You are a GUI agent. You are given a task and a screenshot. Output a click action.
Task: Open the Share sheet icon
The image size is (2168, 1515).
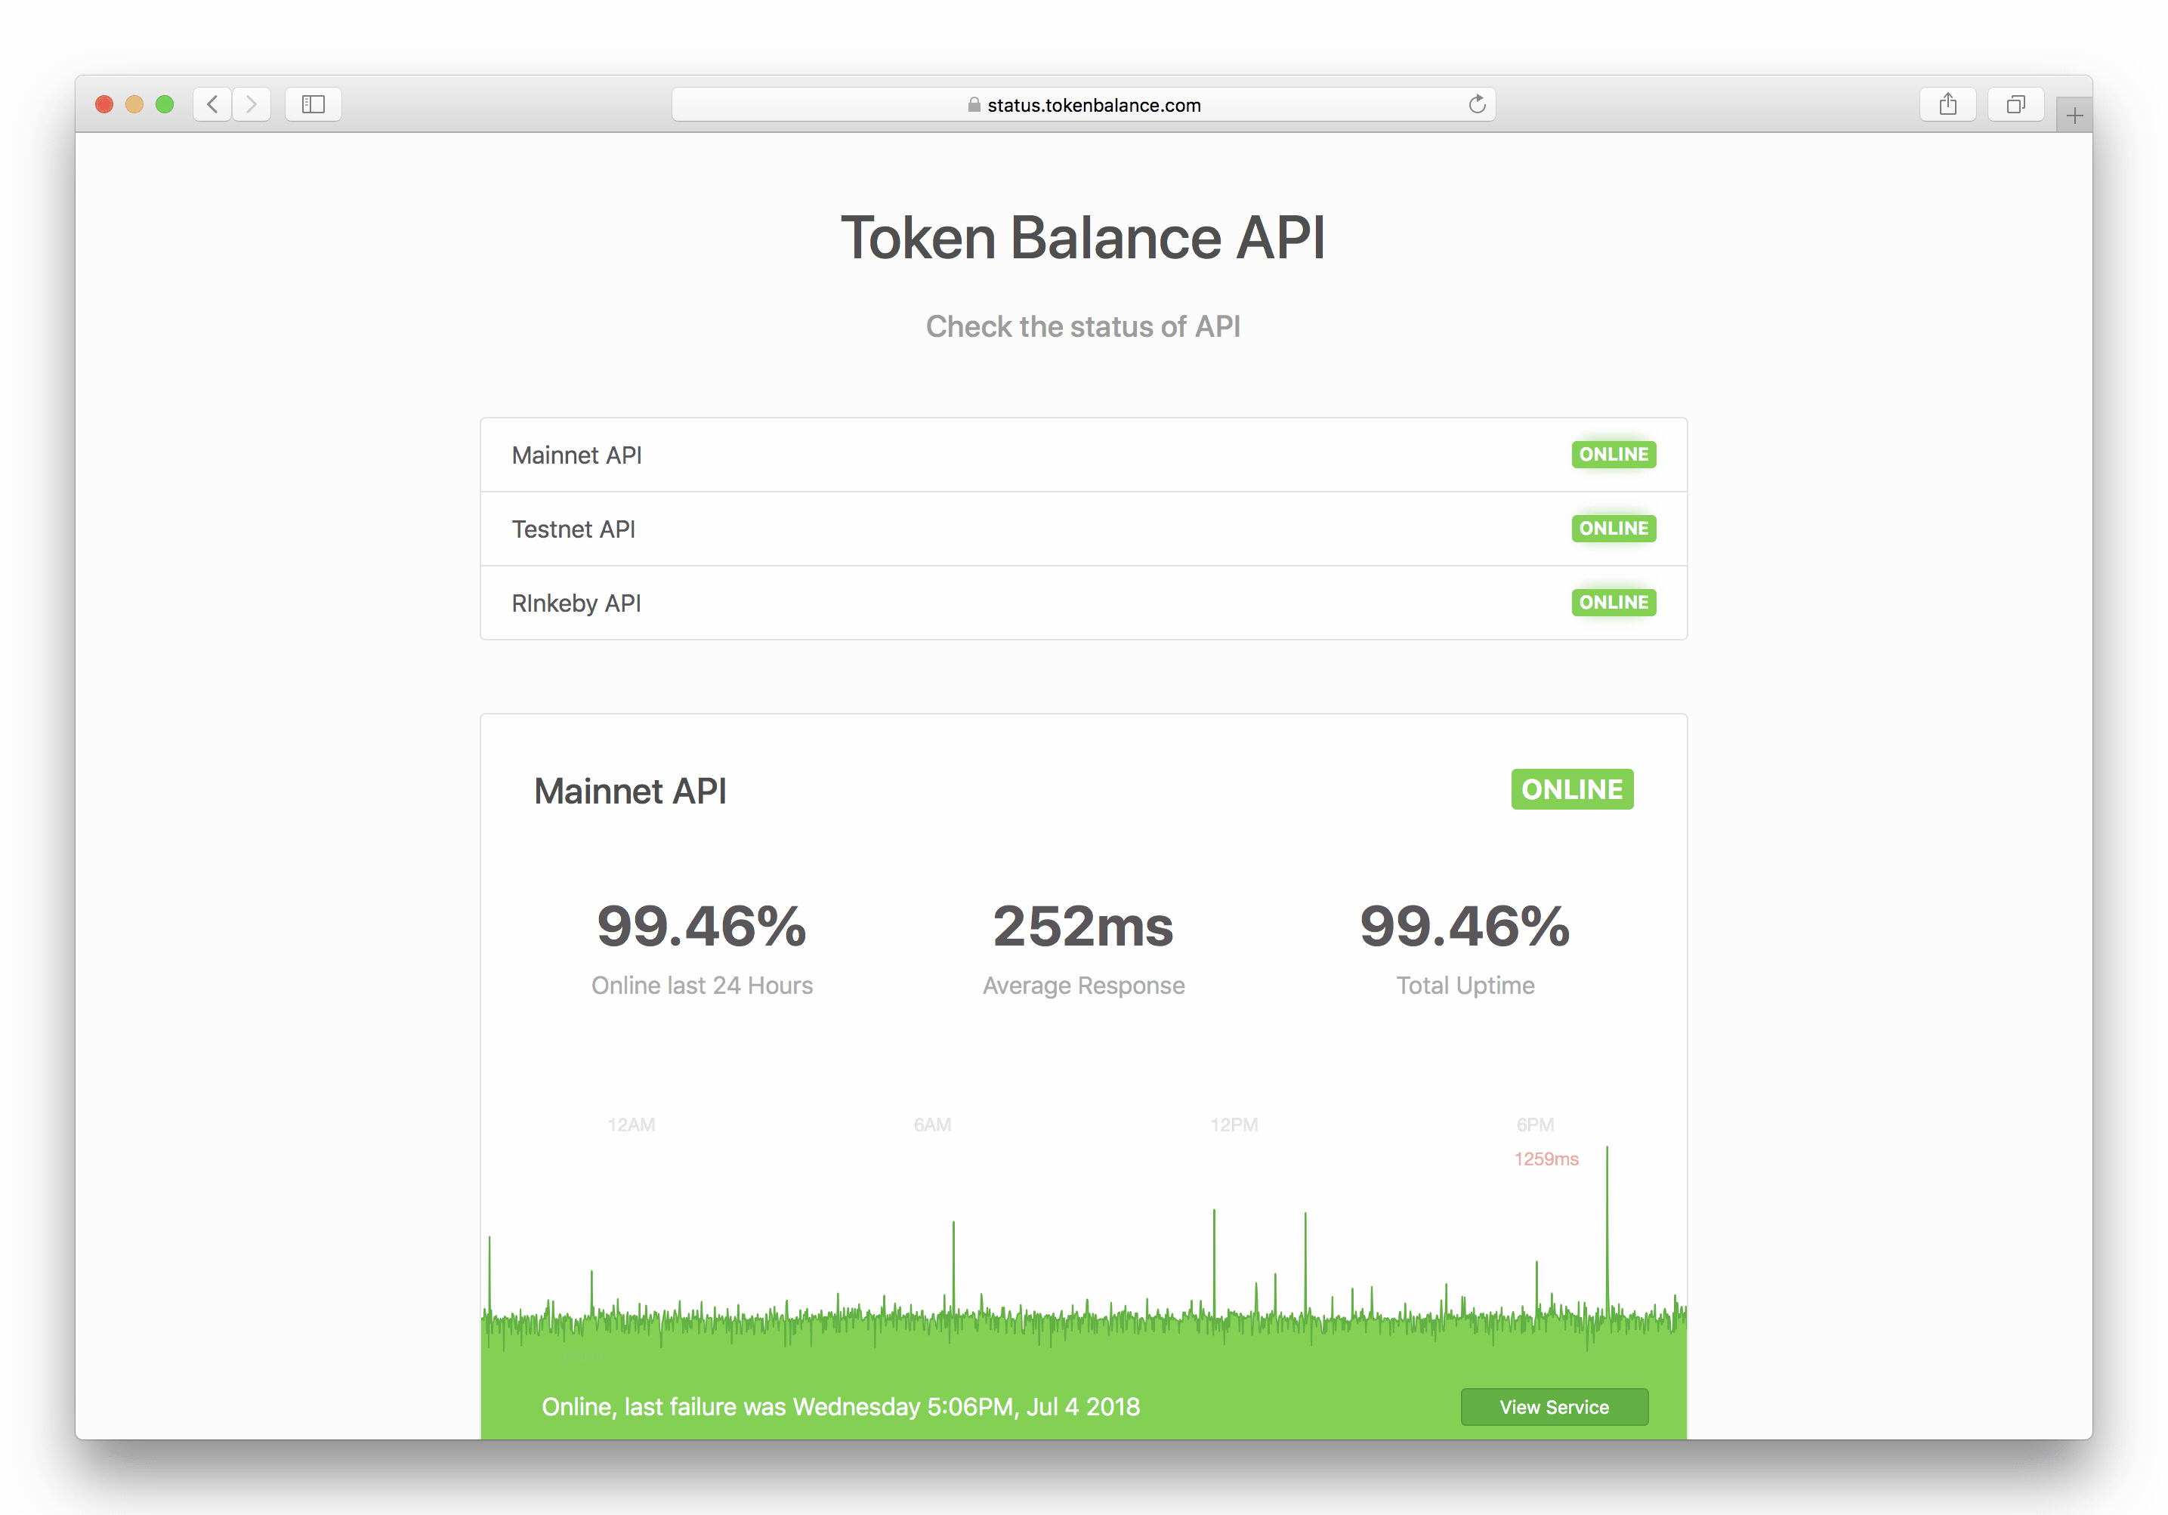(1947, 103)
